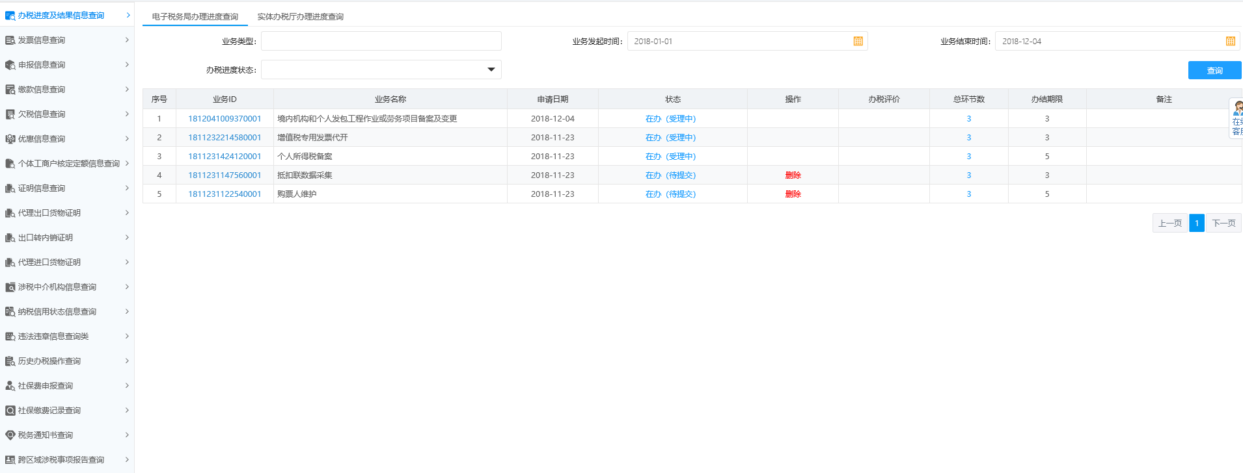
Task: Click the 缴款信息查询 sidebar icon
Action: [10, 90]
